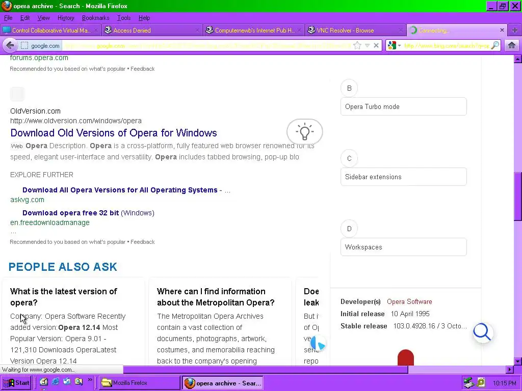
Task: Click the en.freedownloadmanage link
Action: click(x=50, y=223)
